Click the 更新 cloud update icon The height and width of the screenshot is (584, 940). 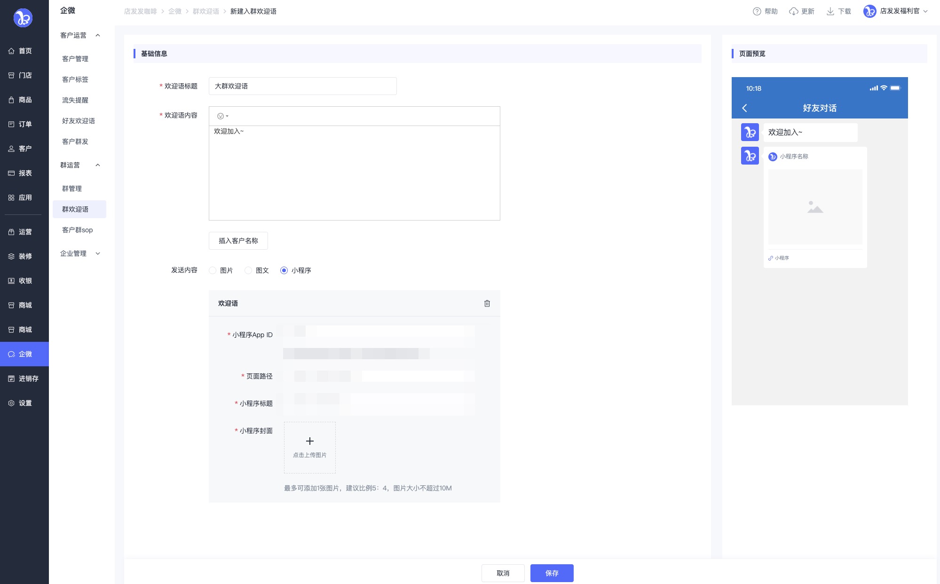pyautogui.click(x=793, y=11)
